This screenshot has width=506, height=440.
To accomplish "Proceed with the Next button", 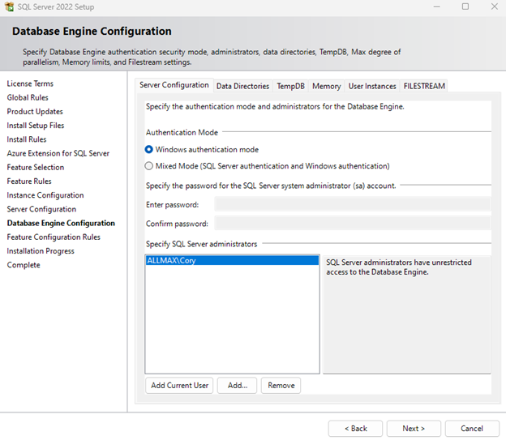I will click(414, 429).
